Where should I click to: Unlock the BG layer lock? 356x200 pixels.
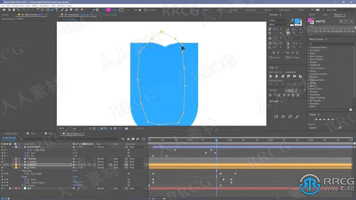(x=10, y=188)
